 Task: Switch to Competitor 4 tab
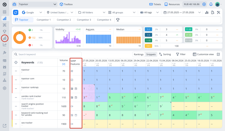pyautogui.click(x=104, y=20)
